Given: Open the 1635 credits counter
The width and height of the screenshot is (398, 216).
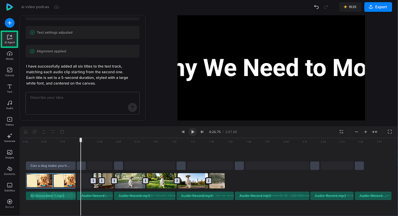Looking at the screenshot, I should click(350, 7).
